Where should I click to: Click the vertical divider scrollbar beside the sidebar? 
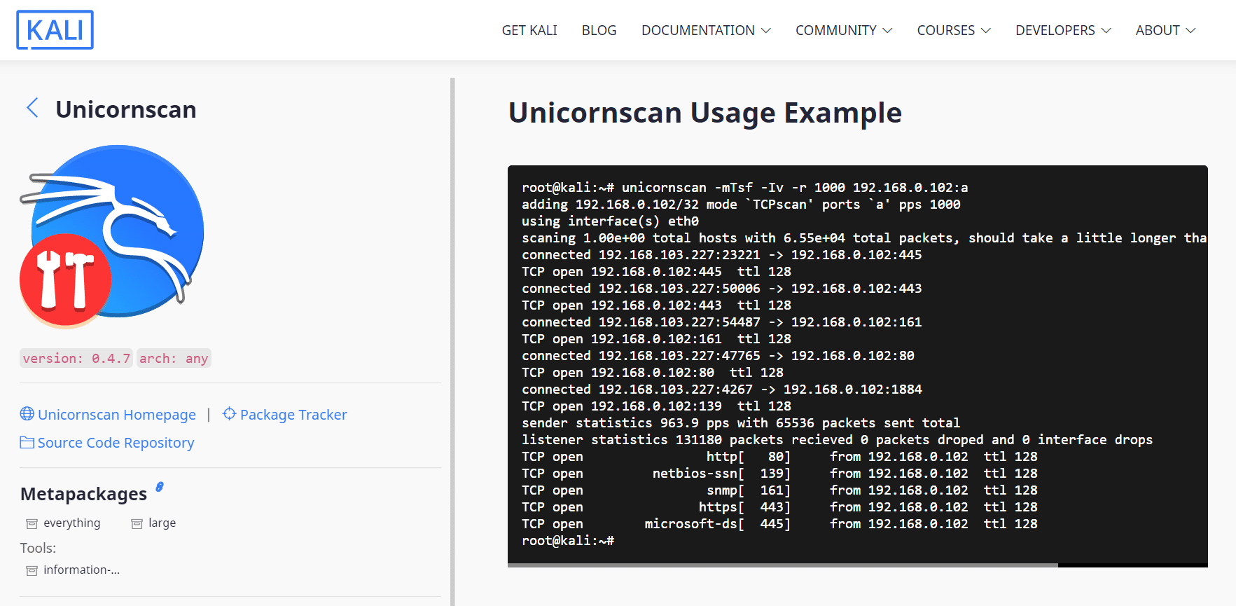click(x=452, y=341)
